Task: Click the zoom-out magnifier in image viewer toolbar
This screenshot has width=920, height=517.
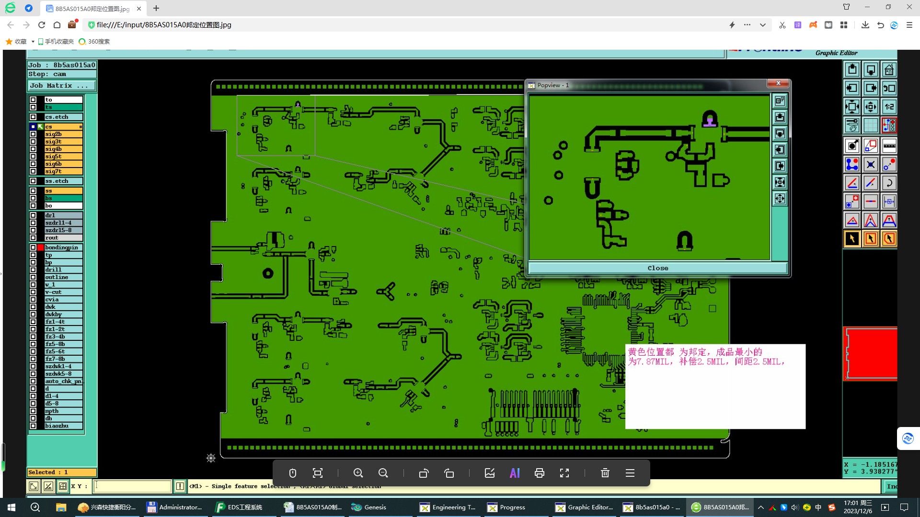Action: click(x=383, y=473)
